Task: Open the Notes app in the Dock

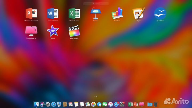Action: 76,105
